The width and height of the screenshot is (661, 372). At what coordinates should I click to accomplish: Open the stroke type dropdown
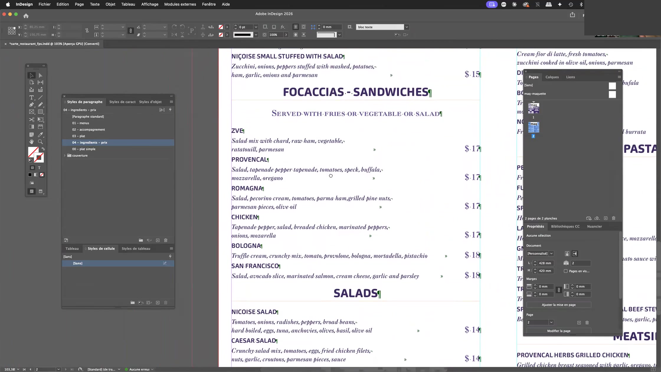(256, 35)
